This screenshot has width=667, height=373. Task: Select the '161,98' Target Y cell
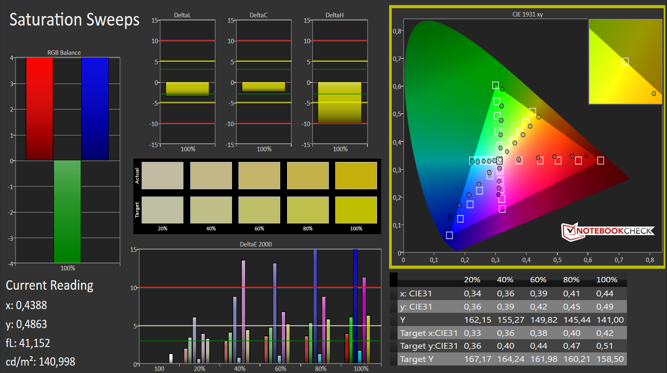pos(544,359)
